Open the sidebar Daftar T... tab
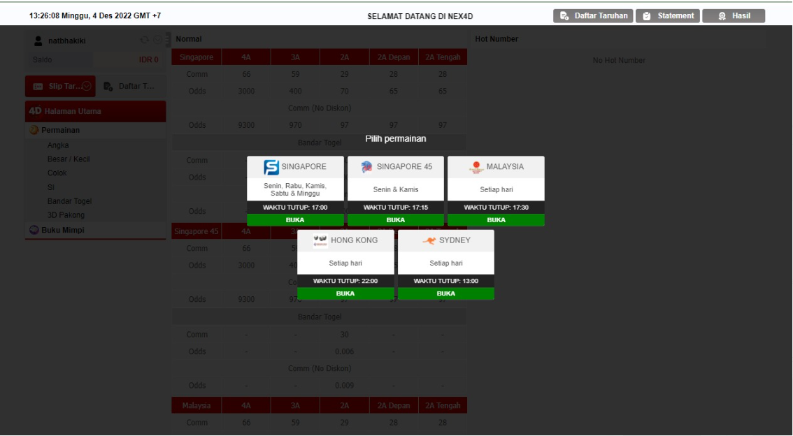Image resolution: width=793 pixels, height=436 pixels. pyautogui.click(x=131, y=87)
